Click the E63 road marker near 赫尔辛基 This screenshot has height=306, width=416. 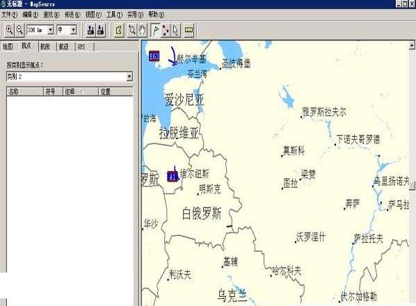point(154,56)
